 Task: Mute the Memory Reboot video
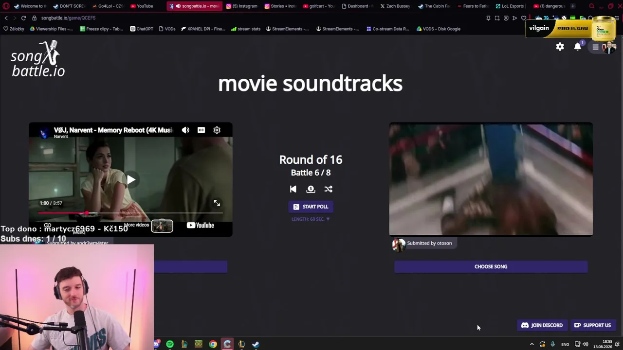185,130
